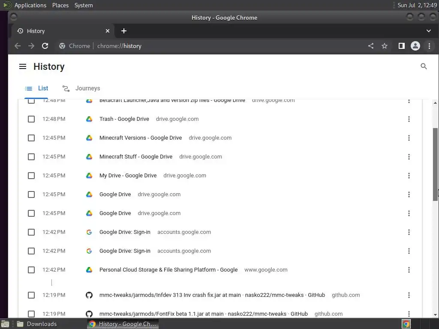The image size is (439, 329).
Task: Click the scrollbar down arrow
Action: [x=435, y=315]
